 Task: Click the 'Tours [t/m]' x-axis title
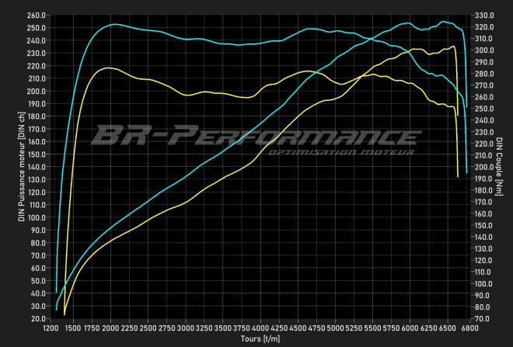pyautogui.click(x=260, y=340)
